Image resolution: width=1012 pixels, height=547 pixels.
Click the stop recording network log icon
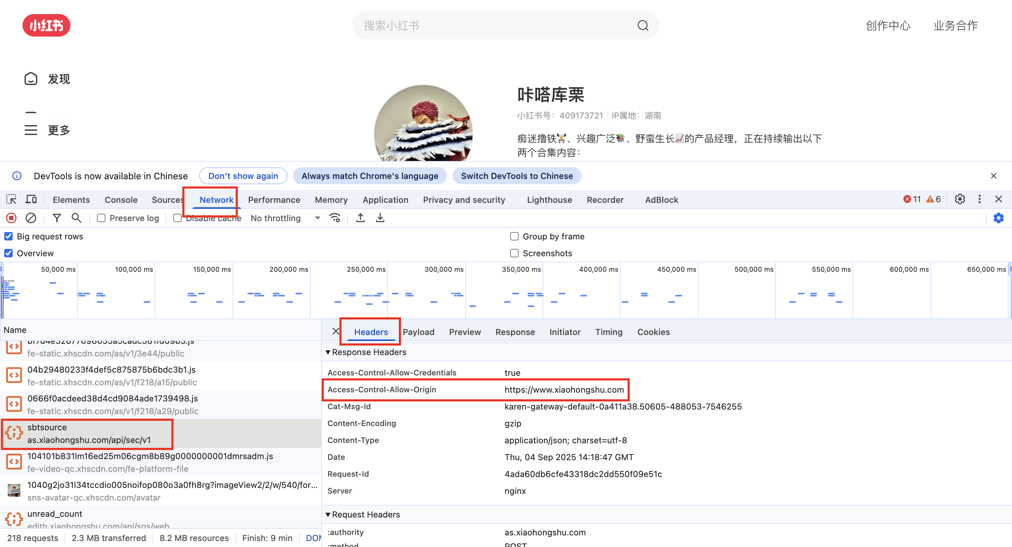11,218
